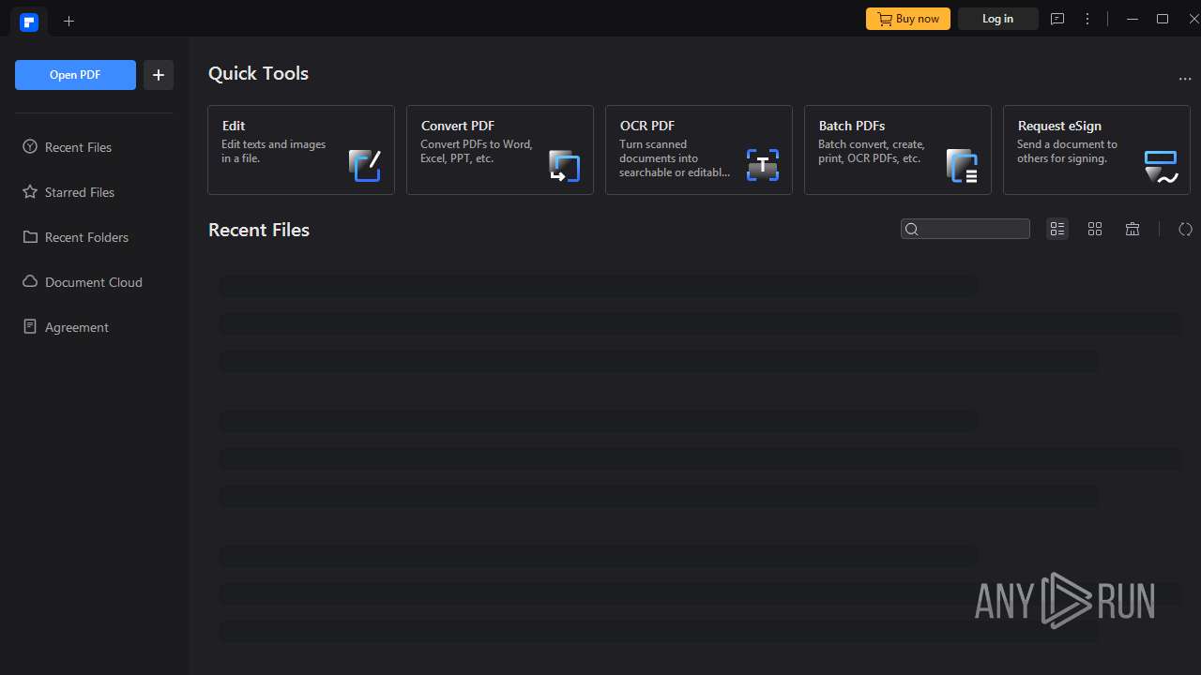Minimize the PDFelement window
The height and width of the screenshot is (675, 1201).
click(1133, 19)
